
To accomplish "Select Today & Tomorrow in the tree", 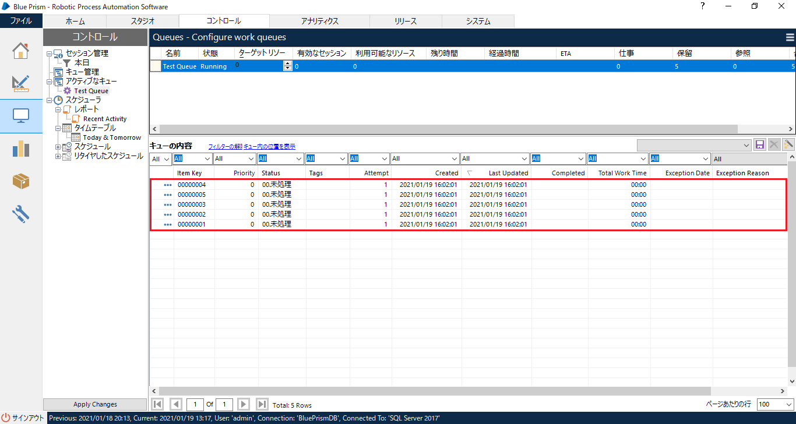I will tap(112, 137).
